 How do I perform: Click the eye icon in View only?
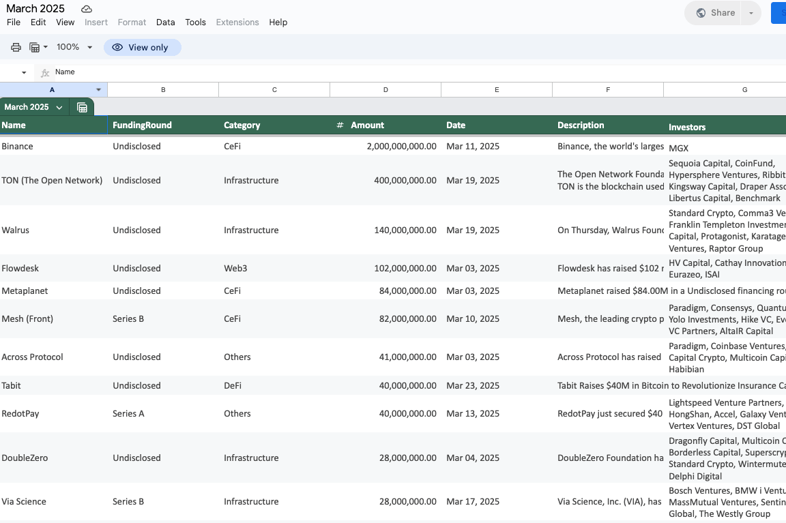(x=117, y=47)
